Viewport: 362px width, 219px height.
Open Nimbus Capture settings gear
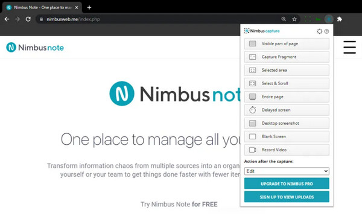pyautogui.click(x=320, y=31)
